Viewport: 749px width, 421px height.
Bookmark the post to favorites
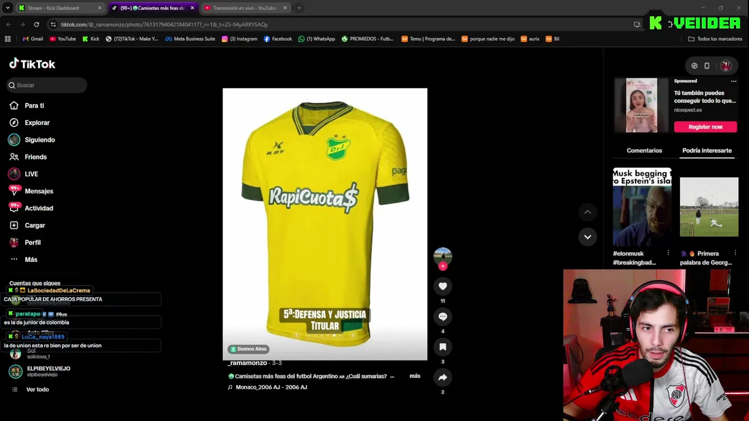442,347
